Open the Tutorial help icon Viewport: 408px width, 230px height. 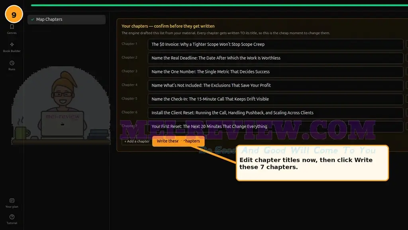(x=12, y=217)
